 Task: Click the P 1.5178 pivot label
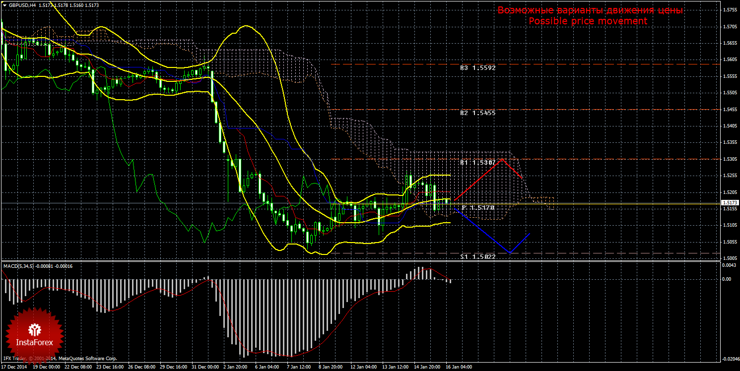click(x=478, y=207)
